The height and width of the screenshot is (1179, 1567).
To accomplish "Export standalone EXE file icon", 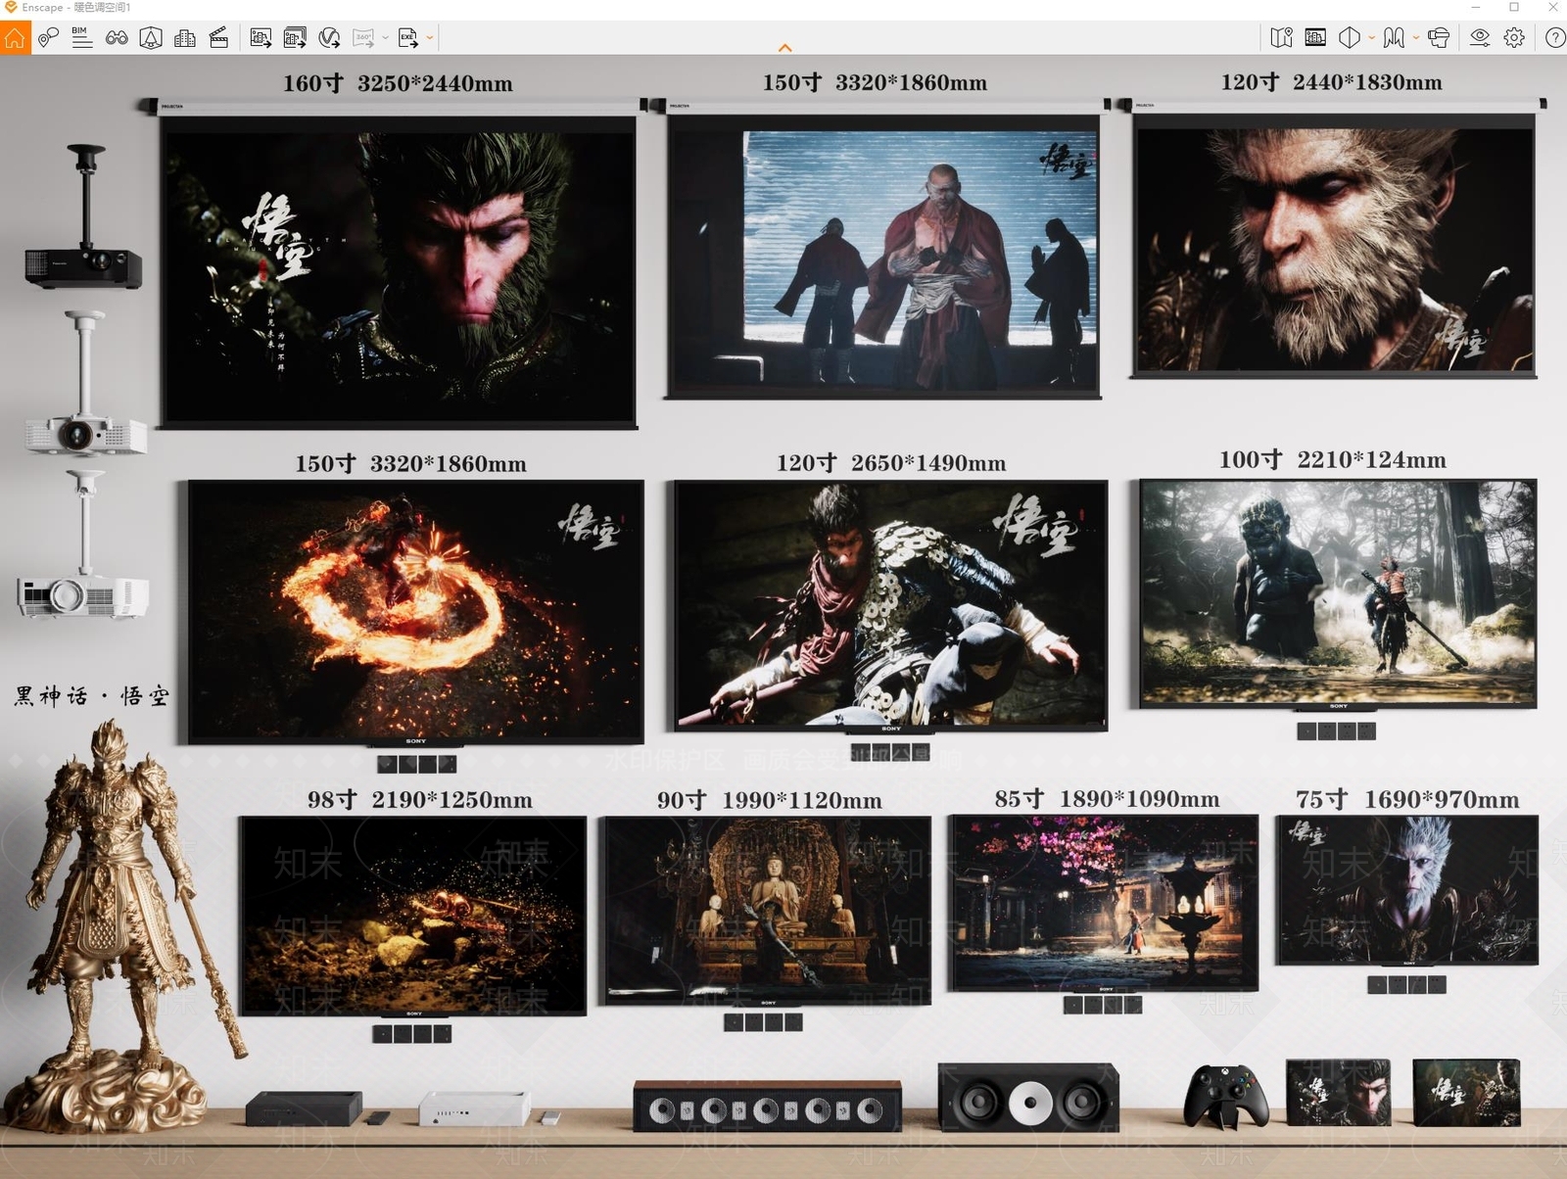I will (x=407, y=38).
